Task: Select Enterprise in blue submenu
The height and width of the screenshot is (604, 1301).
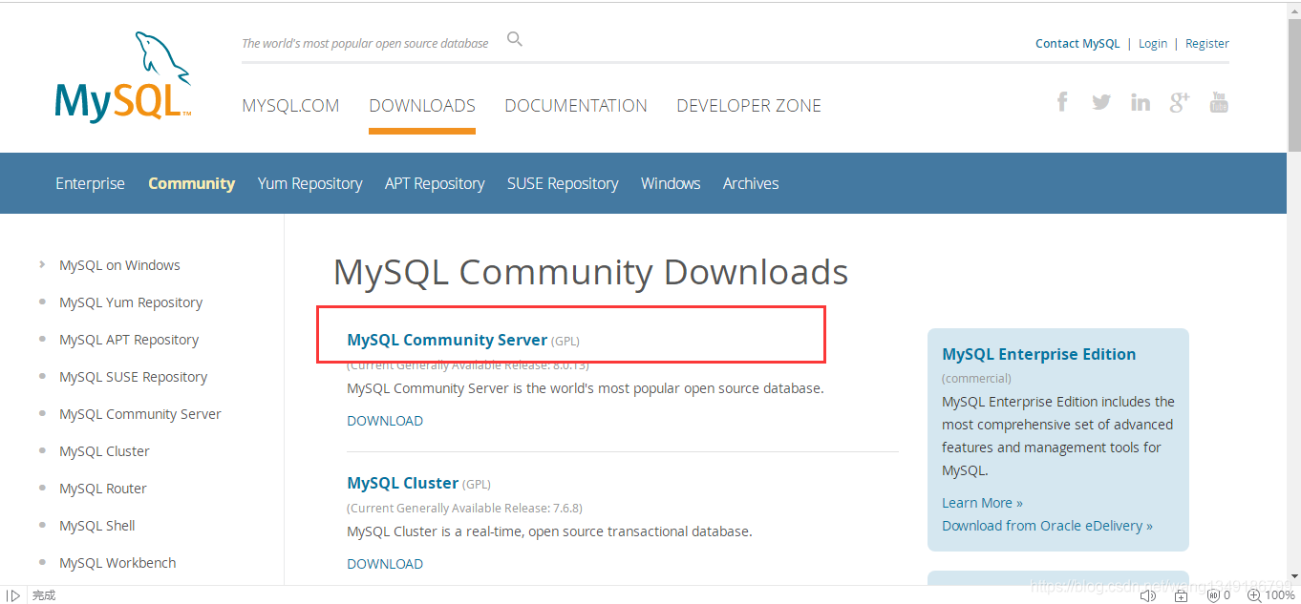Action: tap(90, 183)
